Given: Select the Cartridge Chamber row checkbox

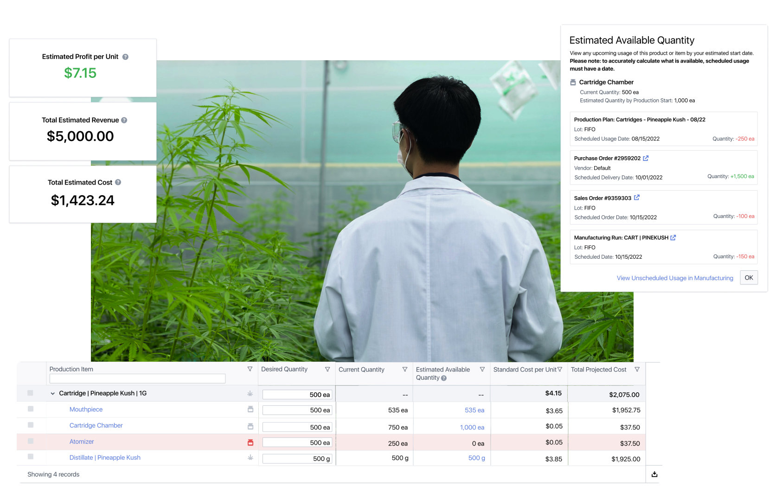Looking at the screenshot, I should [x=31, y=425].
